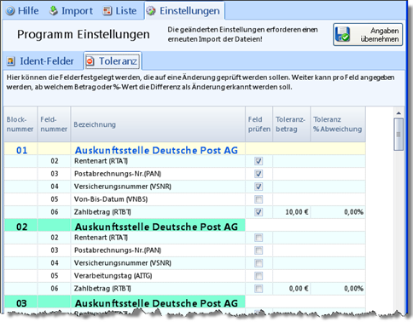413x322 pixels.
Task: Click Zahlbetrag (RTBT) in block 02
Action: coord(102,289)
